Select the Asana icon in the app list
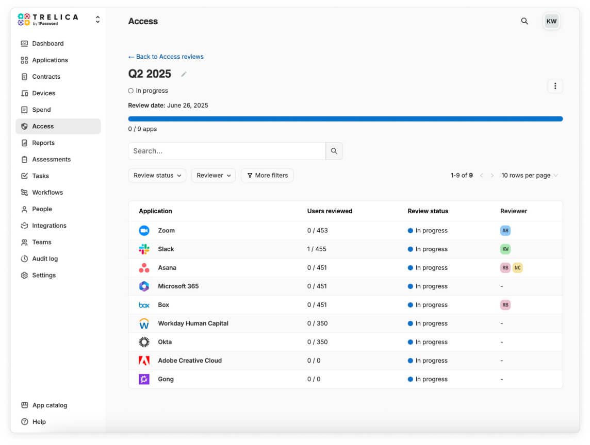590x445 pixels. point(144,267)
